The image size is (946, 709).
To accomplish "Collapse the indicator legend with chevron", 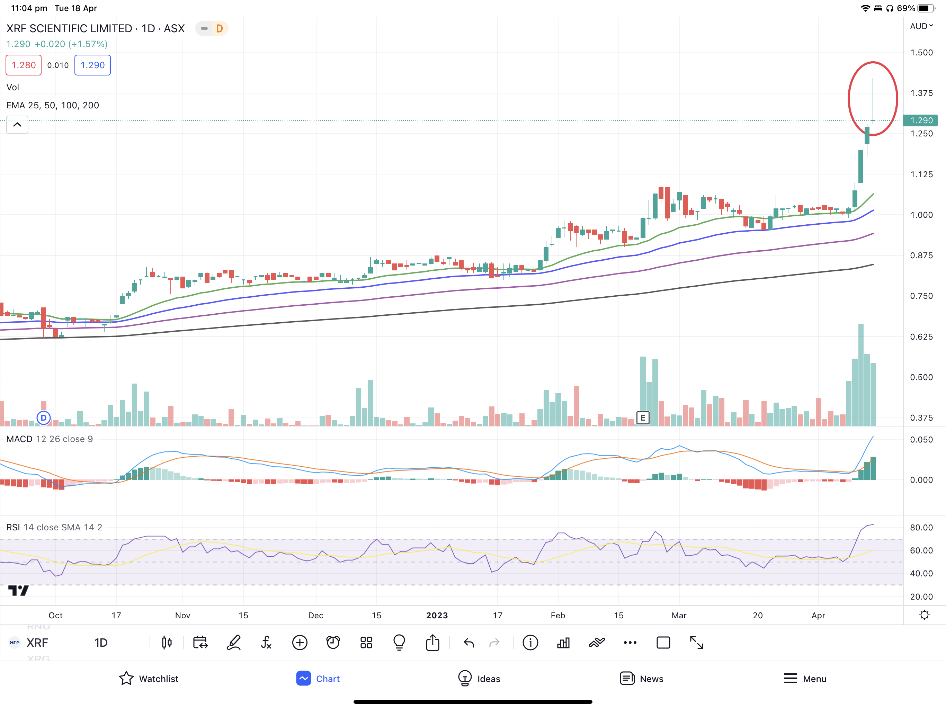I will click(x=17, y=124).
